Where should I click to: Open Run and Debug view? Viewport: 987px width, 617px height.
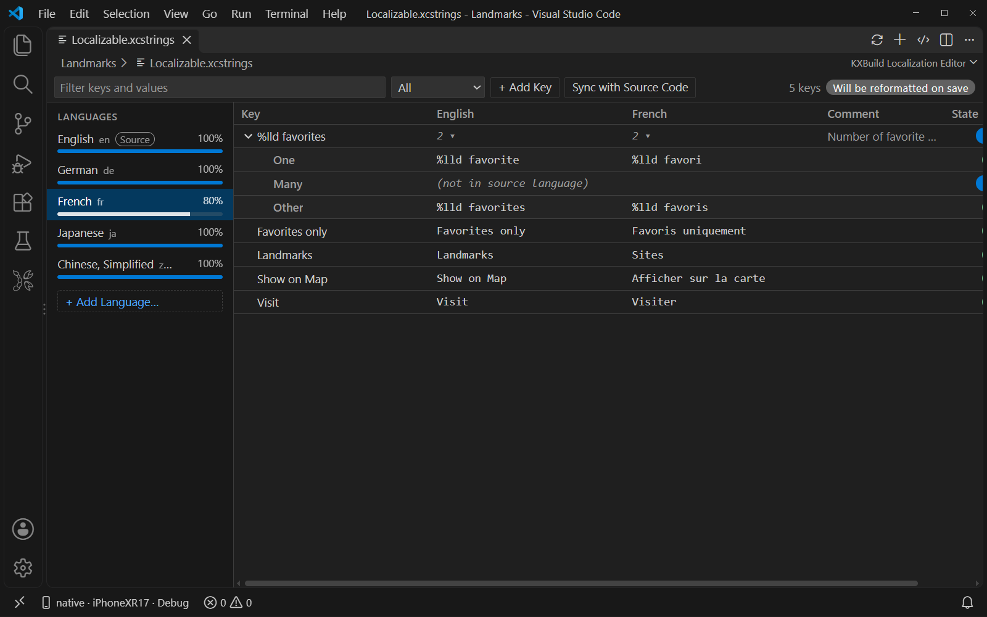[23, 164]
